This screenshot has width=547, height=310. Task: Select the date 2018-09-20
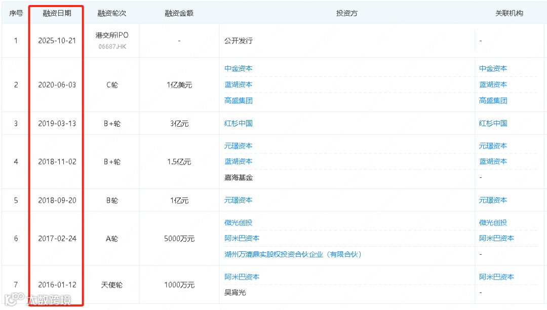(57, 201)
